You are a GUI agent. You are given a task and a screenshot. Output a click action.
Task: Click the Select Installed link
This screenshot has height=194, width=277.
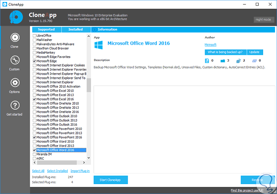(x=57, y=171)
